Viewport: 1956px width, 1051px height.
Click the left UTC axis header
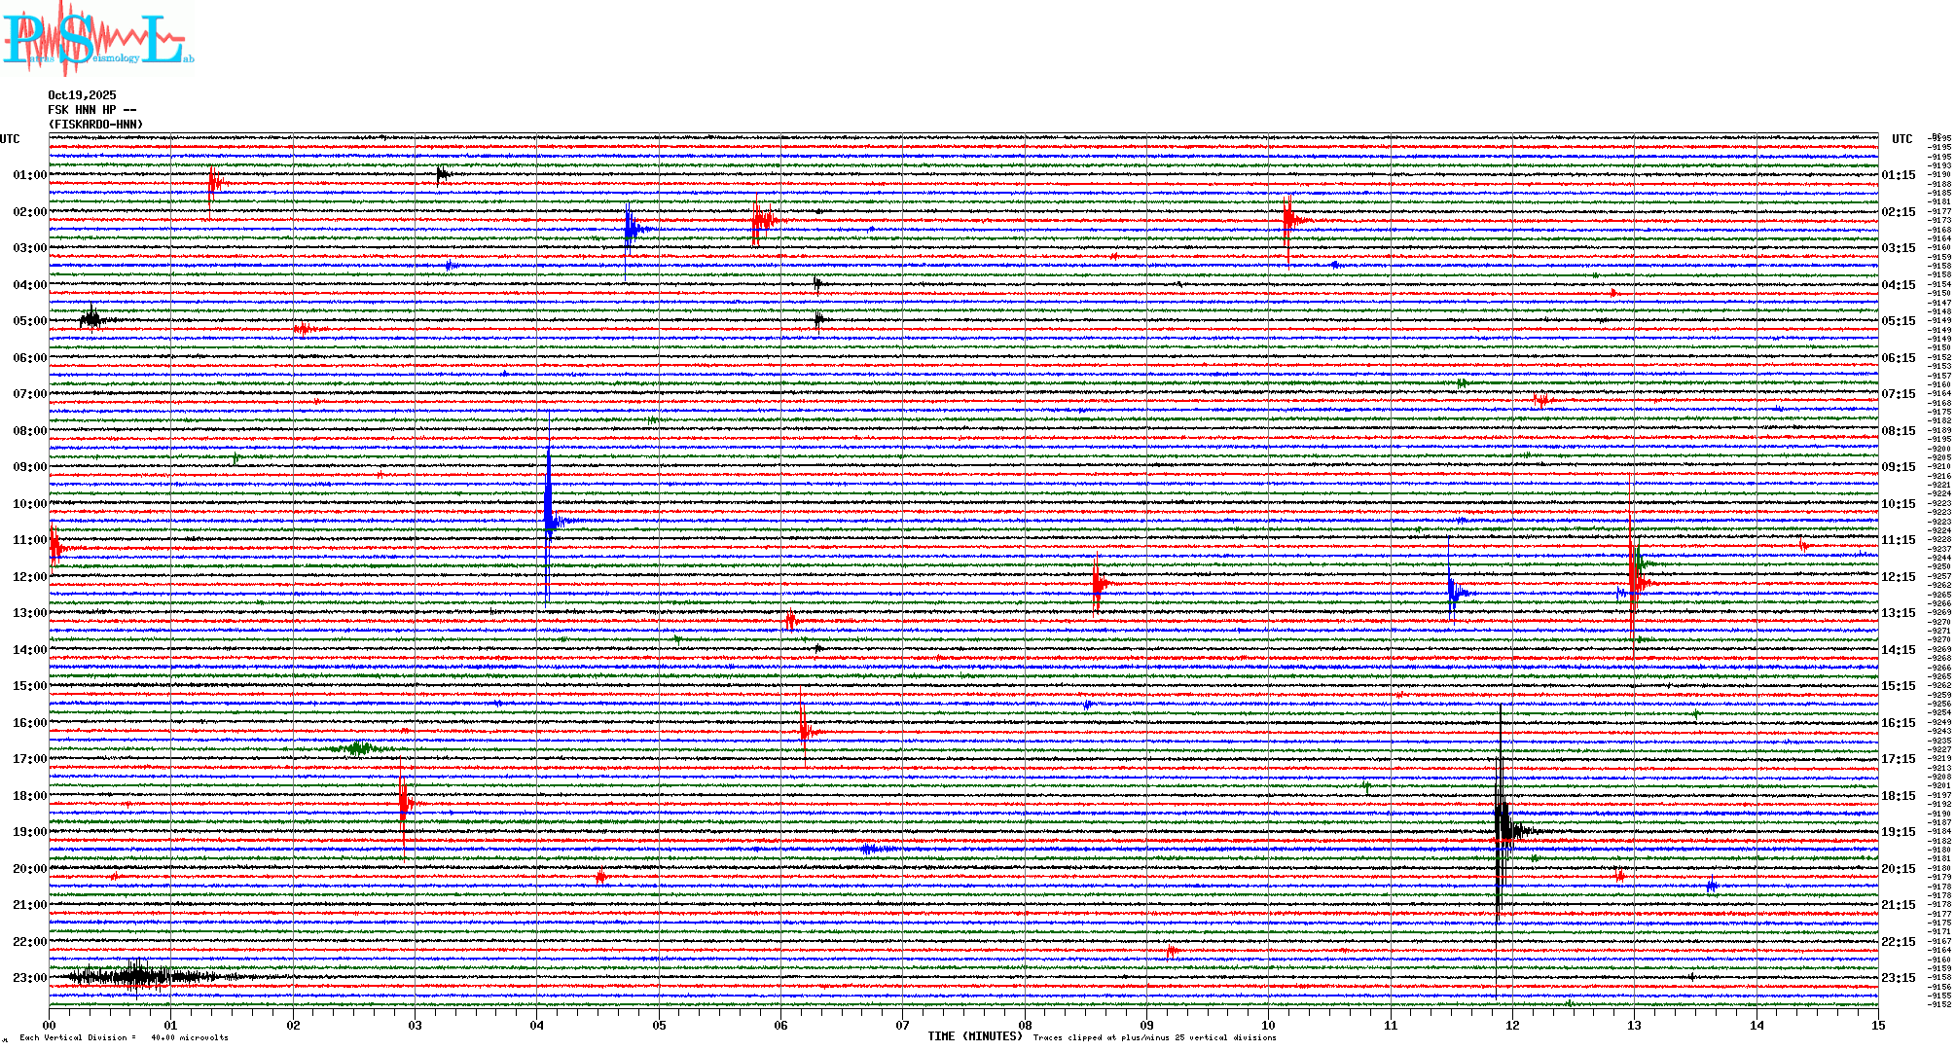(x=10, y=139)
